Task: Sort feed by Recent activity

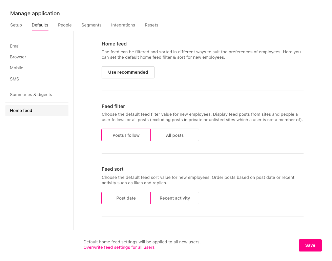Action: point(175,198)
